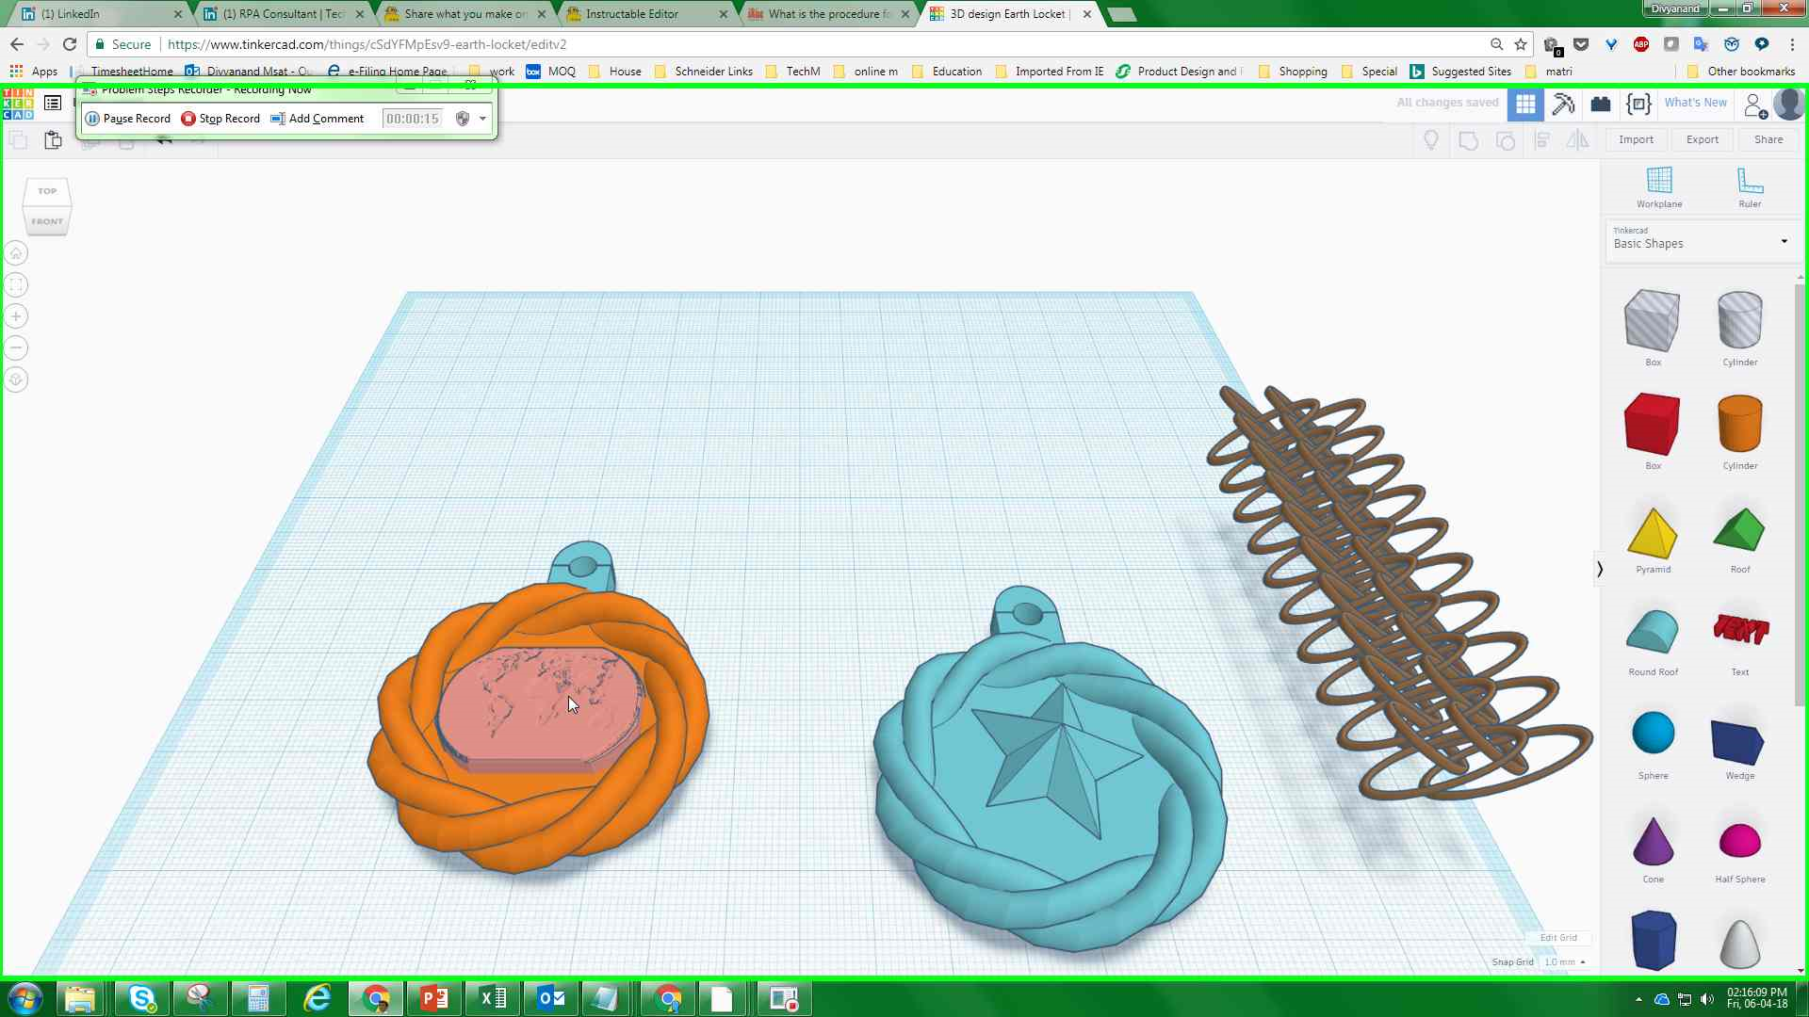The width and height of the screenshot is (1809, 1017).
Task: Open the Align tool
Action: coord(1542,139)
